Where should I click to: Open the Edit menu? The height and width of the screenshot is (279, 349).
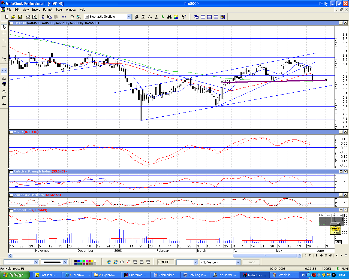pyautogui.click(x=17, y=10)
